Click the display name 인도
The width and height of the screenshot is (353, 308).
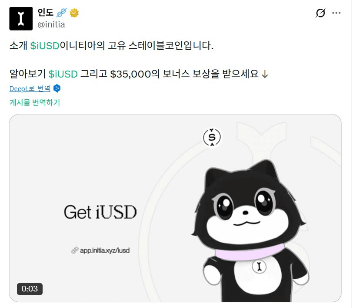click(46, 12)
